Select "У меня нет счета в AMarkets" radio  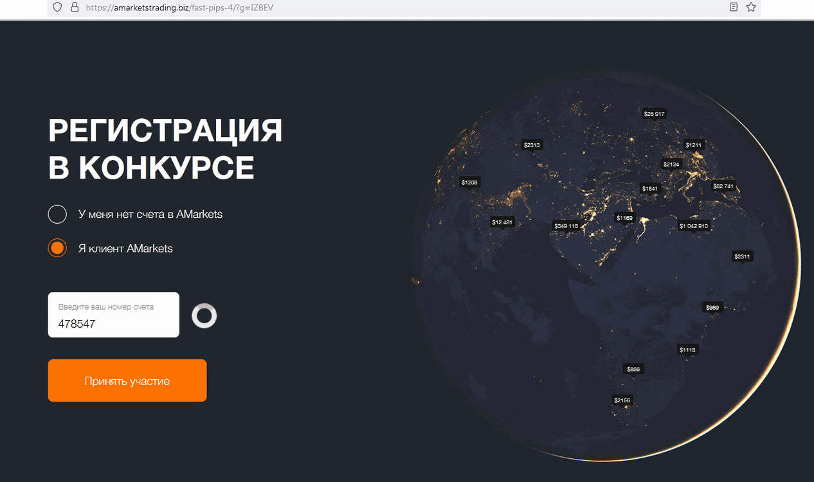click(x=57, y=214)
